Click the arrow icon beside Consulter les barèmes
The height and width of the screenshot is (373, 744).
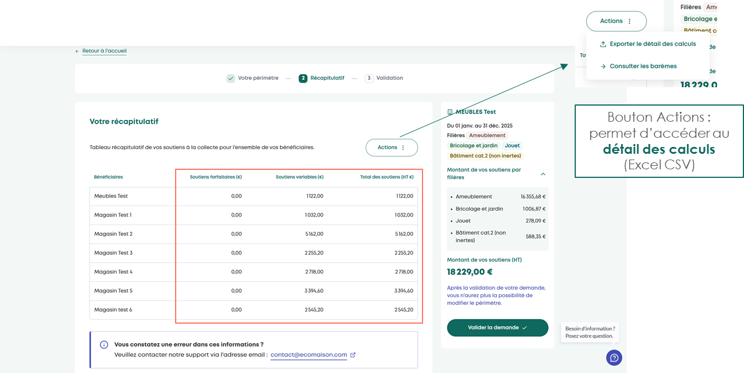[603, 67]
